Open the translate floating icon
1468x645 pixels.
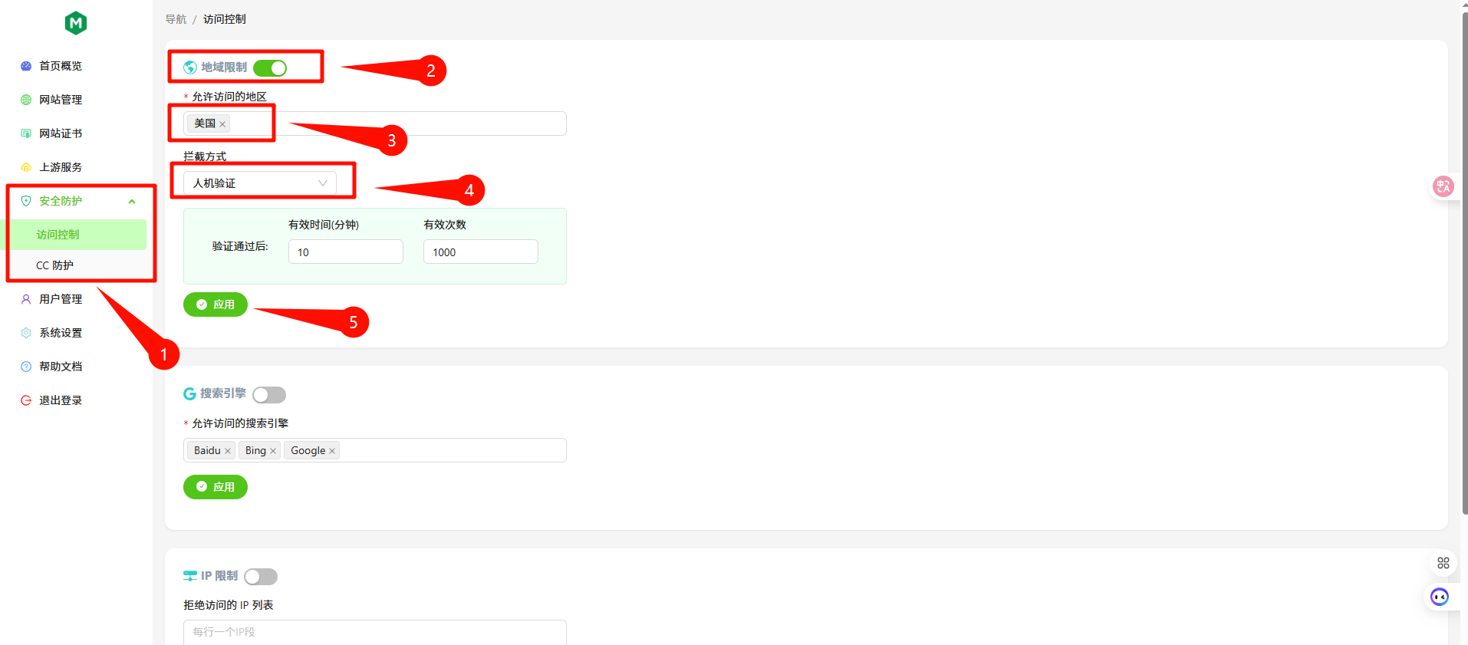1443,186
